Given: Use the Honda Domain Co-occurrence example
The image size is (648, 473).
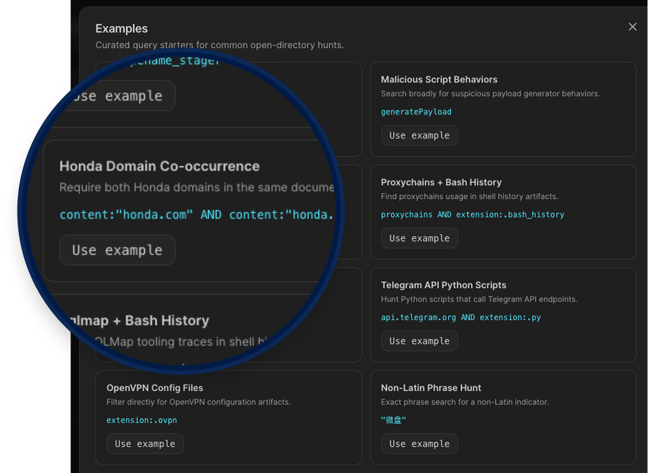Looking at the screenshot, I should pyautogui.click(x=117, y=250).
